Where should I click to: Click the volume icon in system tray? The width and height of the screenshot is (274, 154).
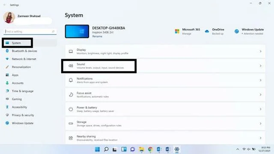249,149
